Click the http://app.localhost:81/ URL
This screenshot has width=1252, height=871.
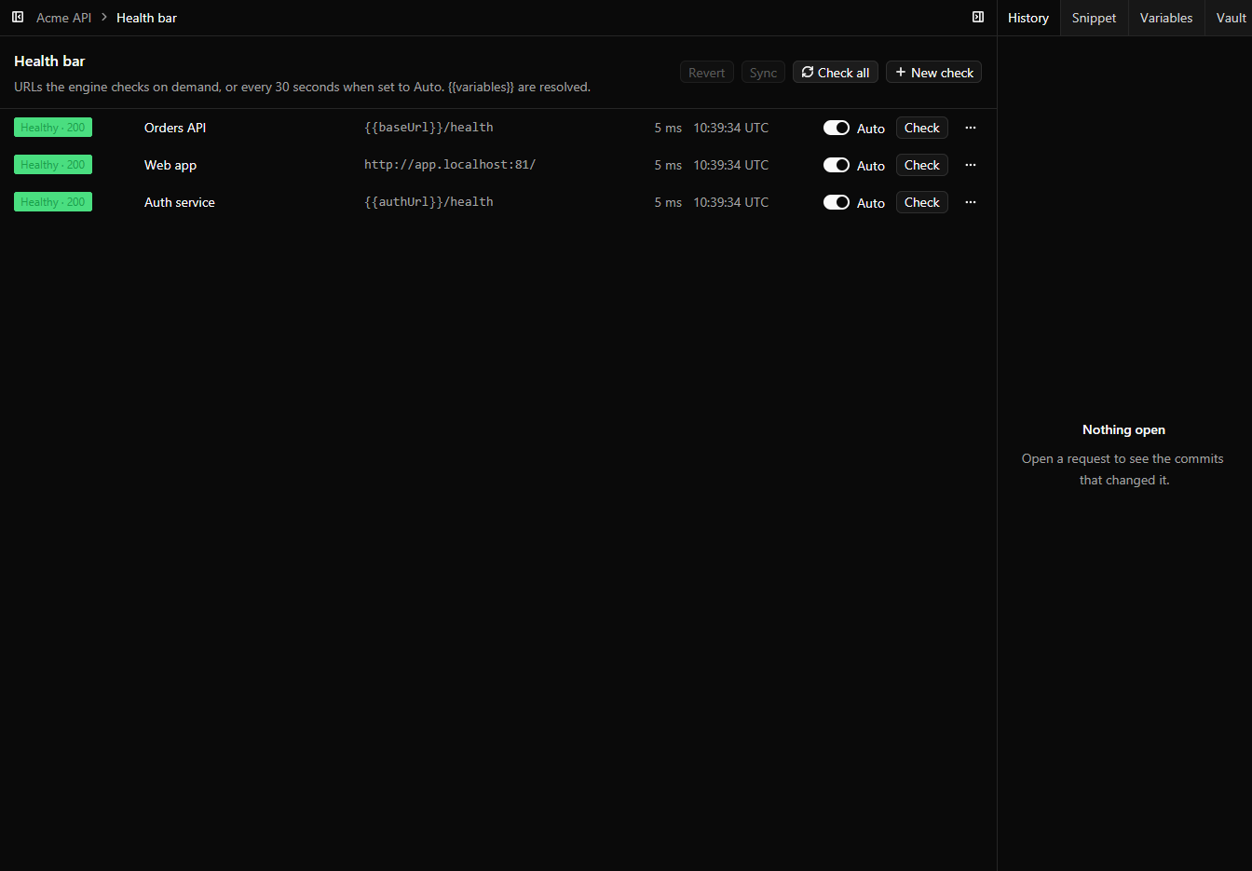(450, 165)
